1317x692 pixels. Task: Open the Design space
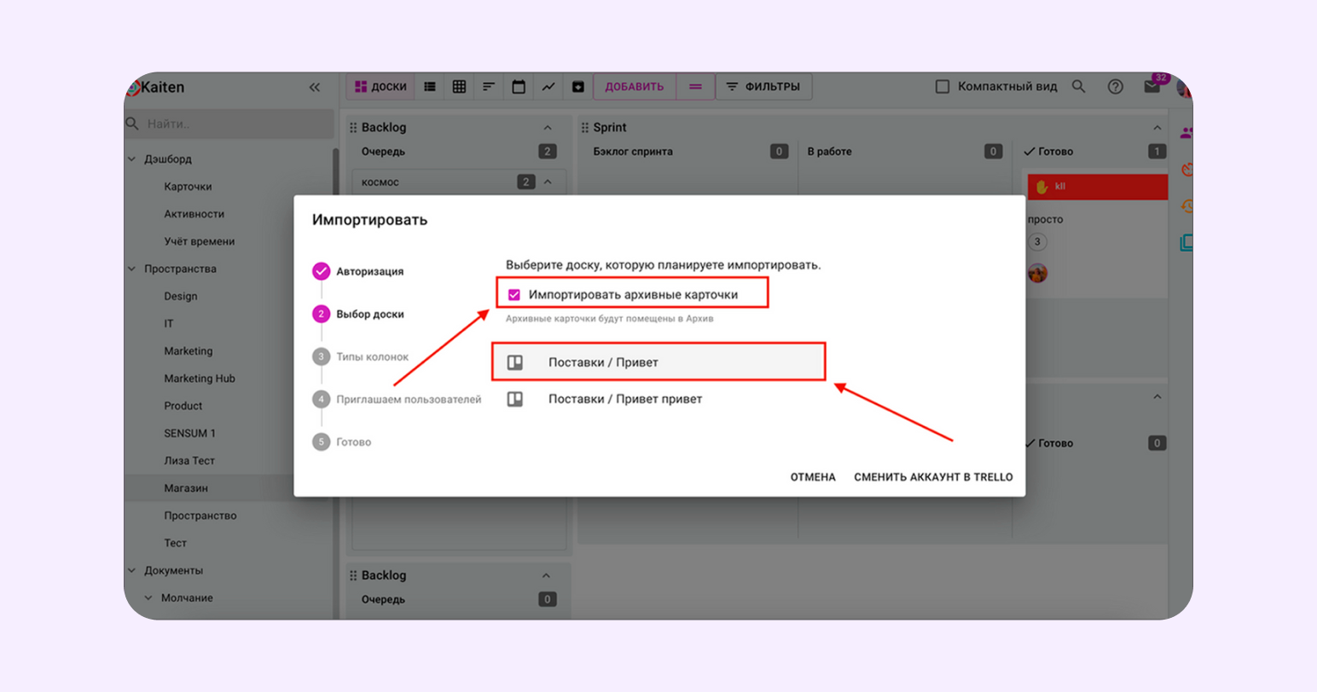[180, 296]
